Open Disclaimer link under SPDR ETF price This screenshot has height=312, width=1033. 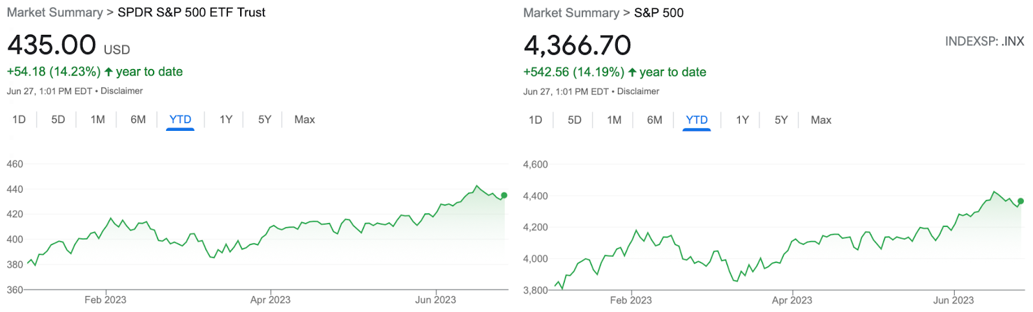point(121,91)
